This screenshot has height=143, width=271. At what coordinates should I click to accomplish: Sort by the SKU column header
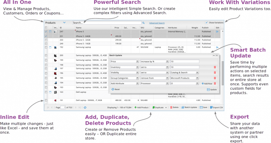click(x=146, y=28)
